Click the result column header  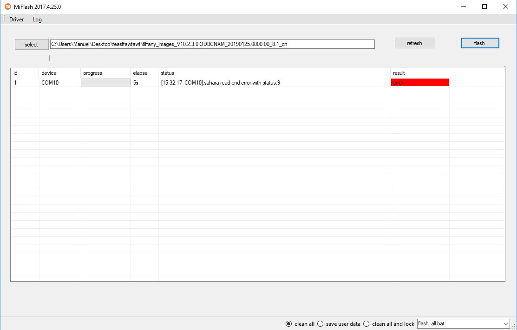(420, 73)
